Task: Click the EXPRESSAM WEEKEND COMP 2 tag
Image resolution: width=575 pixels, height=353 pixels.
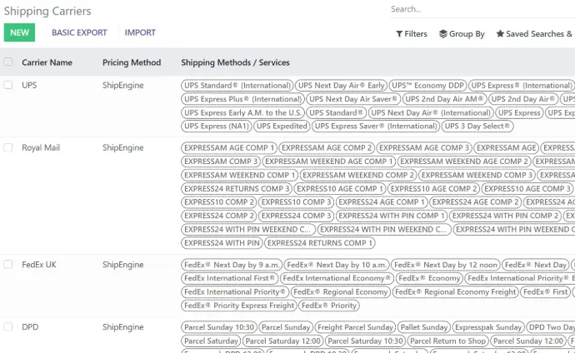Action: coord(358,175)
